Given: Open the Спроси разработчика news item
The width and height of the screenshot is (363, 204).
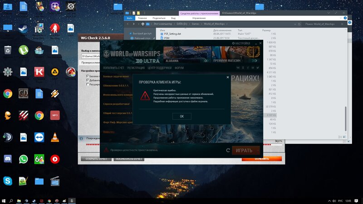Looking at the screenshot, I should pyautogui.click(x=116, y=104).
